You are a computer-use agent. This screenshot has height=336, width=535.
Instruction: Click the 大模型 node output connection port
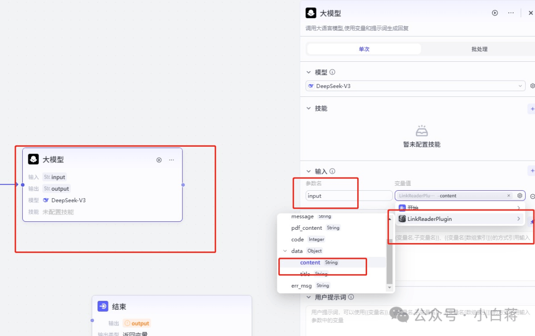click(x=183, y=184)
